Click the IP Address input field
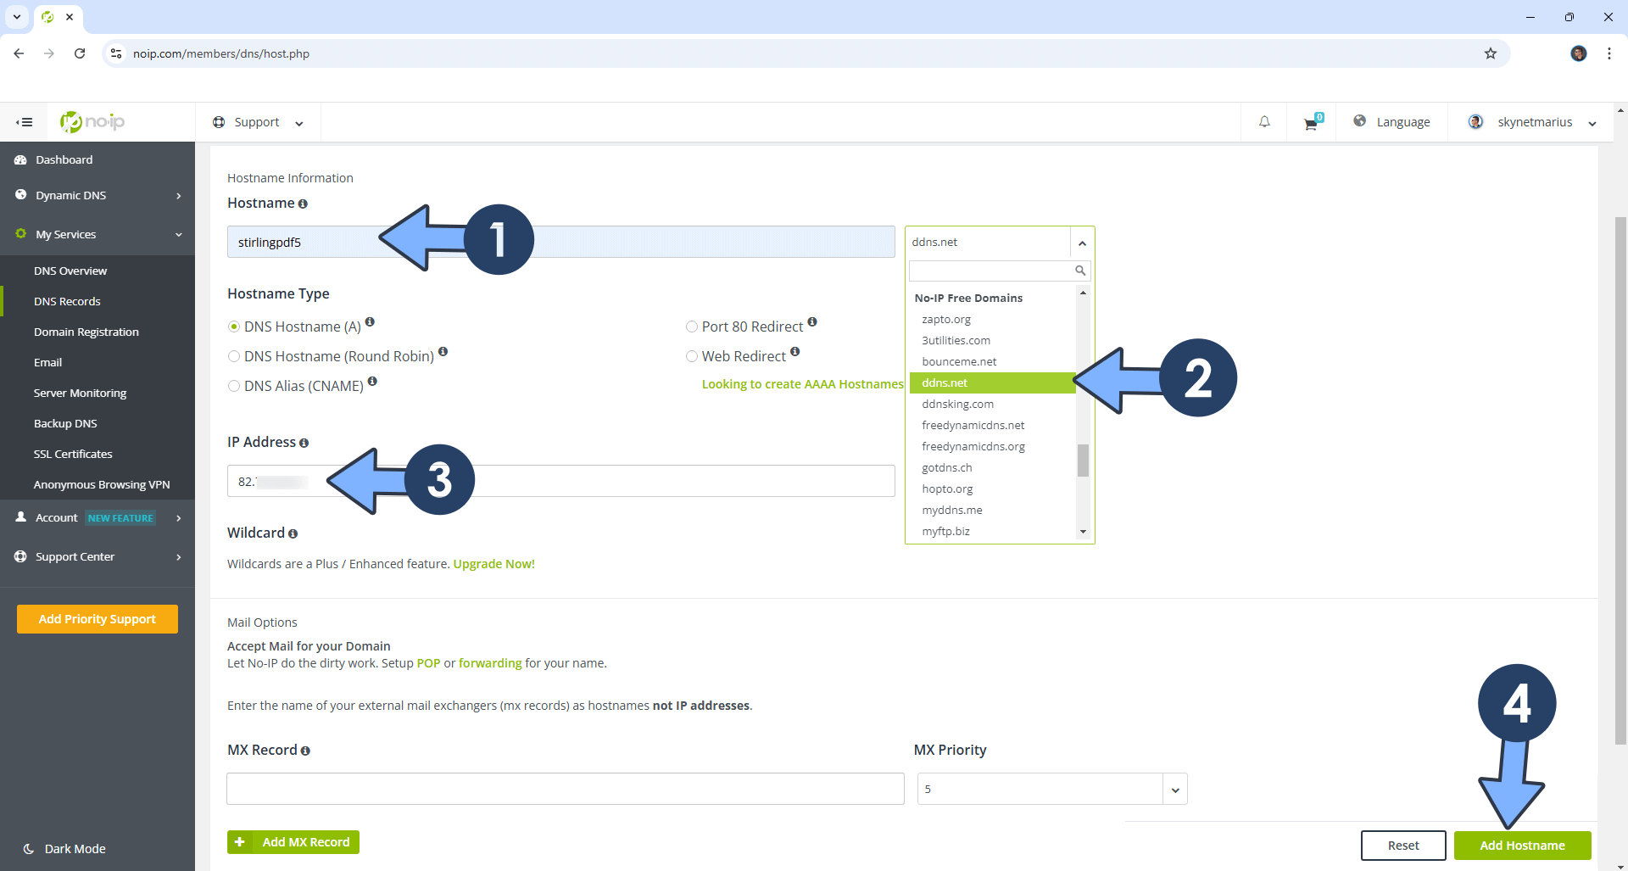 (x=560, y=481)
